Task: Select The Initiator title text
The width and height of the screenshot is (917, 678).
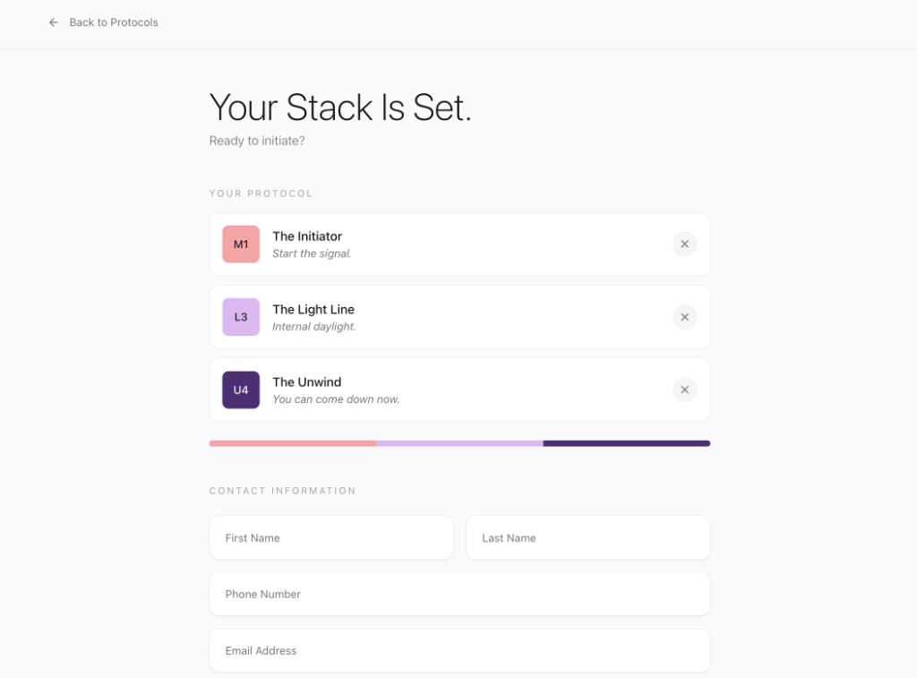Action: click(x=307, y=236)
